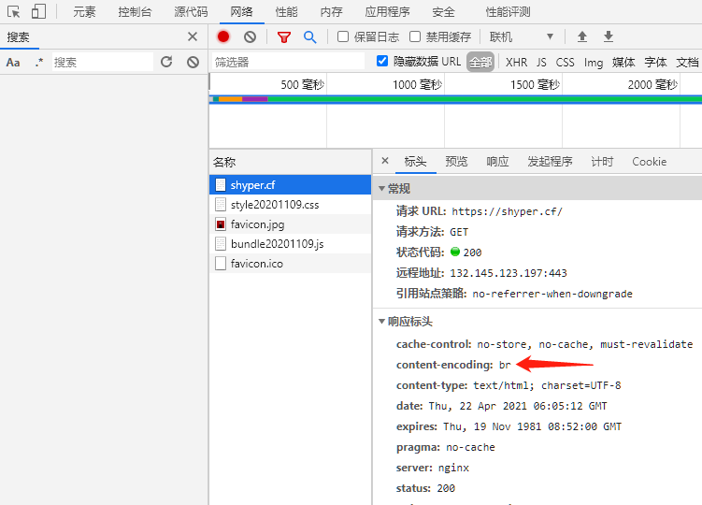Open the 源代码 tab
Viewport: 702px width, 505px height.
(x=192, y=12)
